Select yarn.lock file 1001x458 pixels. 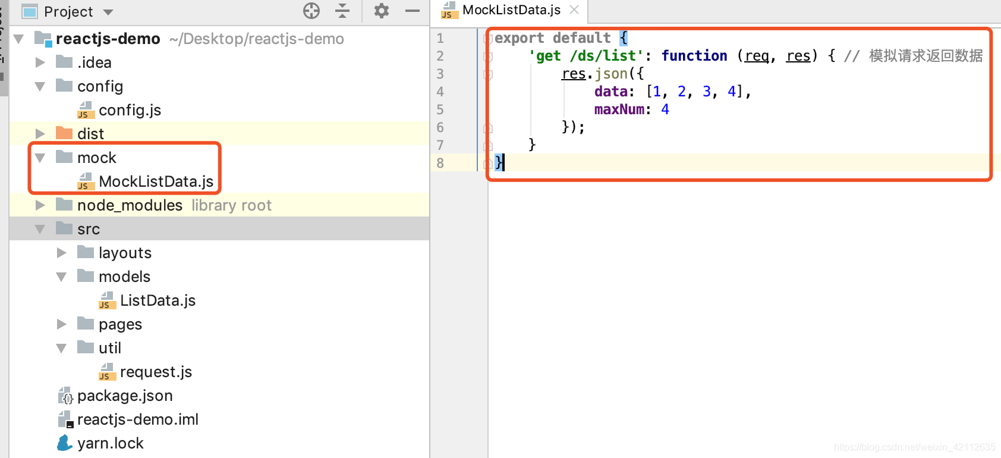[x=111, y=443]
